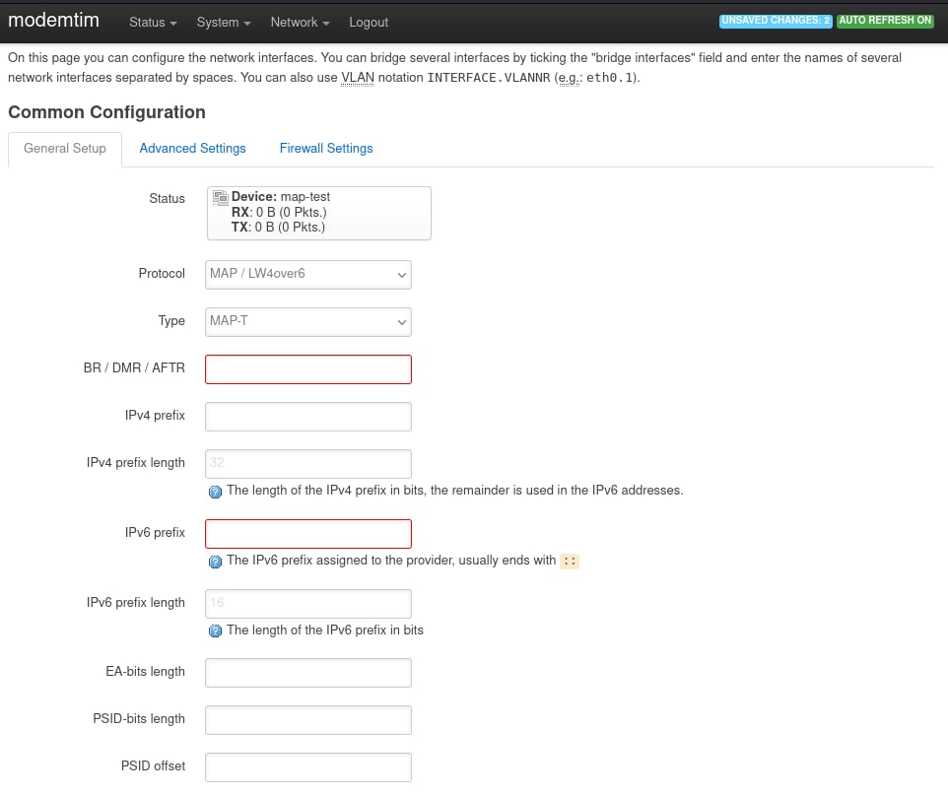The width and height of the screenshot is (948, 796).
Task: Click the PSID offset input field
Action: (x=308, y=767)
